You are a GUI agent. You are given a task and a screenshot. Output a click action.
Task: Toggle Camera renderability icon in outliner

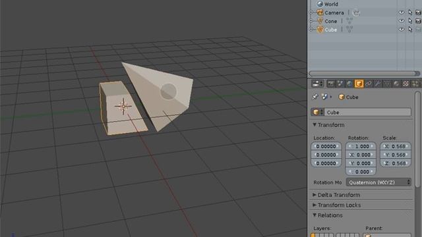point(419,13)
